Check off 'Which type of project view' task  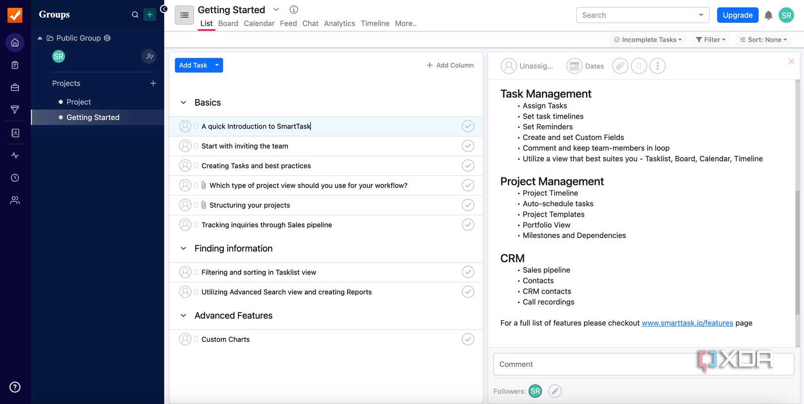pos(468,185)
